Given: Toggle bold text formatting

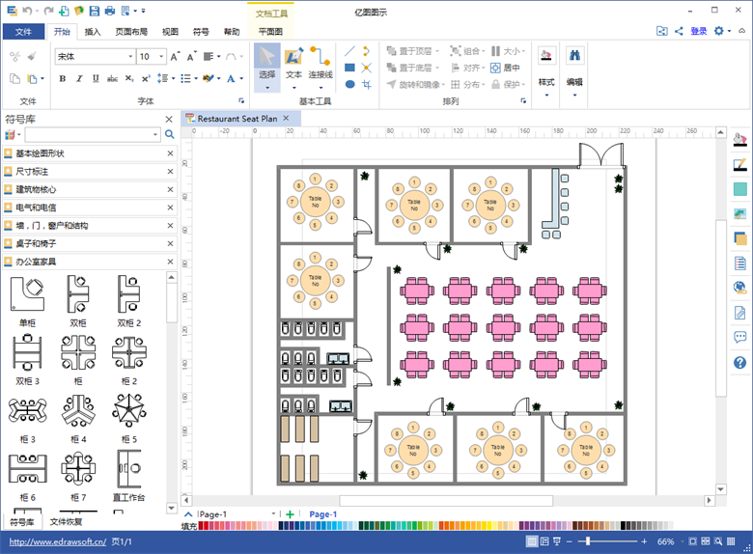Looking at the screenshot, I should tap(63, 79).
